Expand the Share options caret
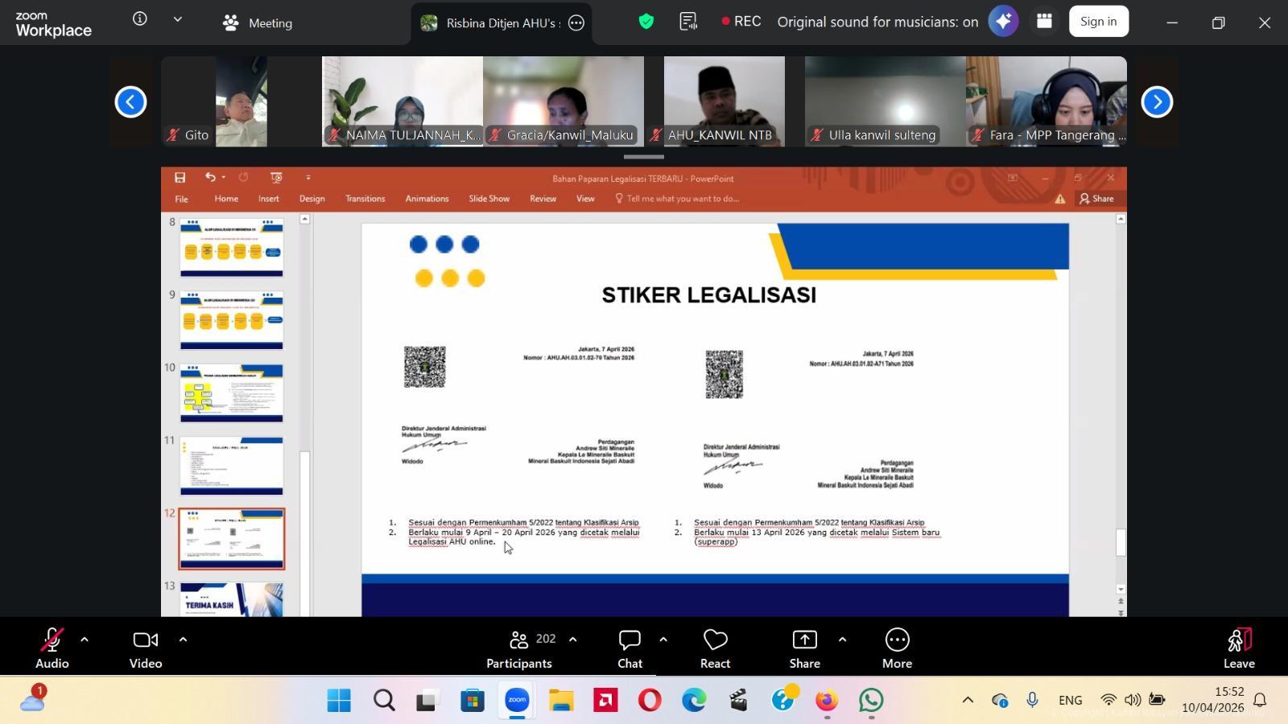The image size is (1288, 724). point(842,640)
